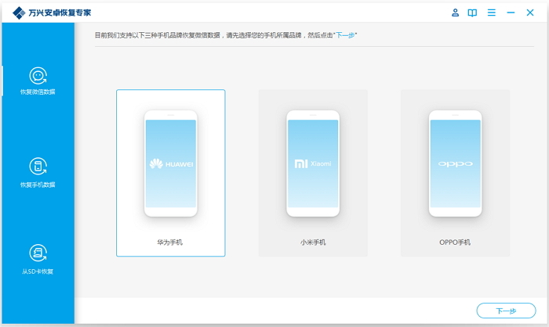Open the guide book icon
Screen dimensions: 549x327
tap(472, 13)
